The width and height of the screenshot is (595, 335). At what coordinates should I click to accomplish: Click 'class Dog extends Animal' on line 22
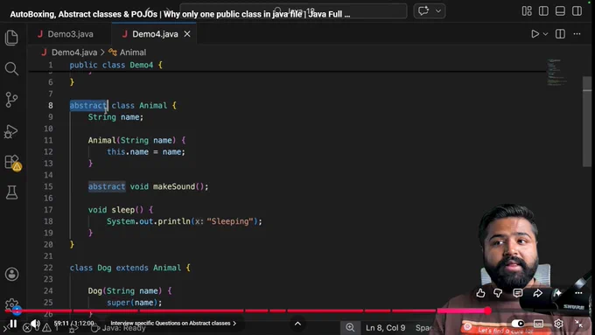tap(125, 268)
